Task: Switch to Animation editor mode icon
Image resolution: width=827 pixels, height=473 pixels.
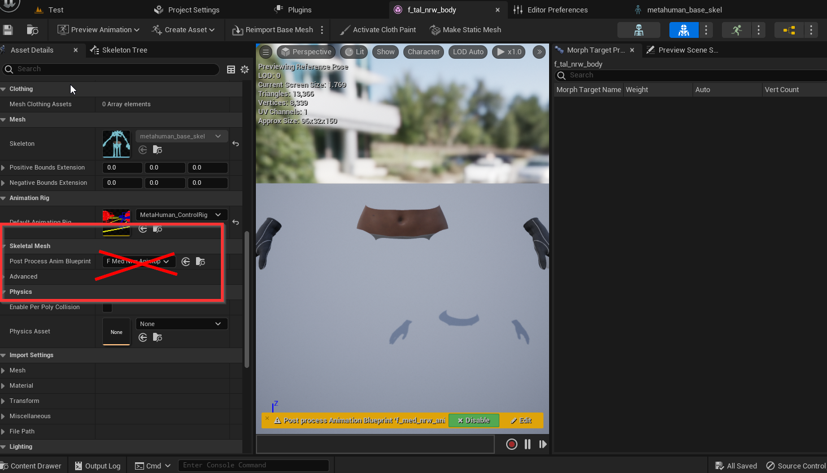Action: (x=736, y=30)
